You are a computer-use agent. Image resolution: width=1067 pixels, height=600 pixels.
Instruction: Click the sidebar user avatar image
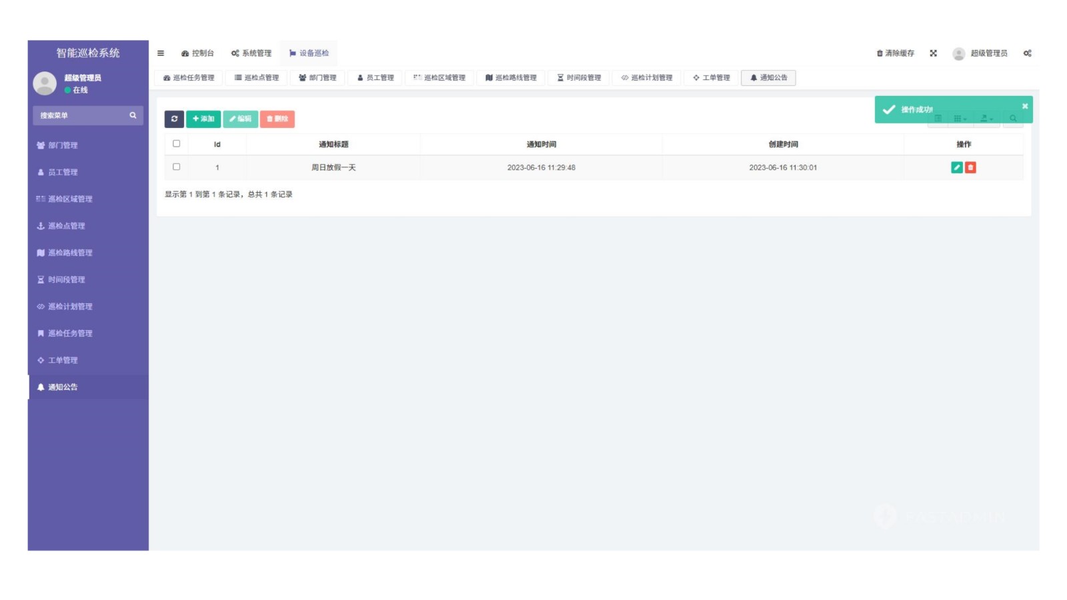pos(45,83)
